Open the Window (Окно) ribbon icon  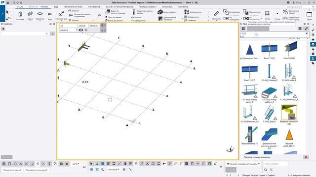coord(309,14)
